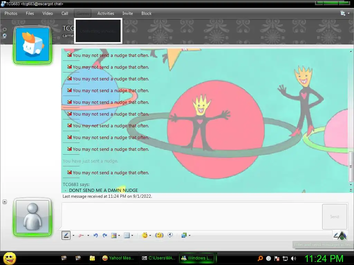Click the Send button
The width and height of the screenshot is (354, 265).
pyautogui.click(x=335, y=217)
